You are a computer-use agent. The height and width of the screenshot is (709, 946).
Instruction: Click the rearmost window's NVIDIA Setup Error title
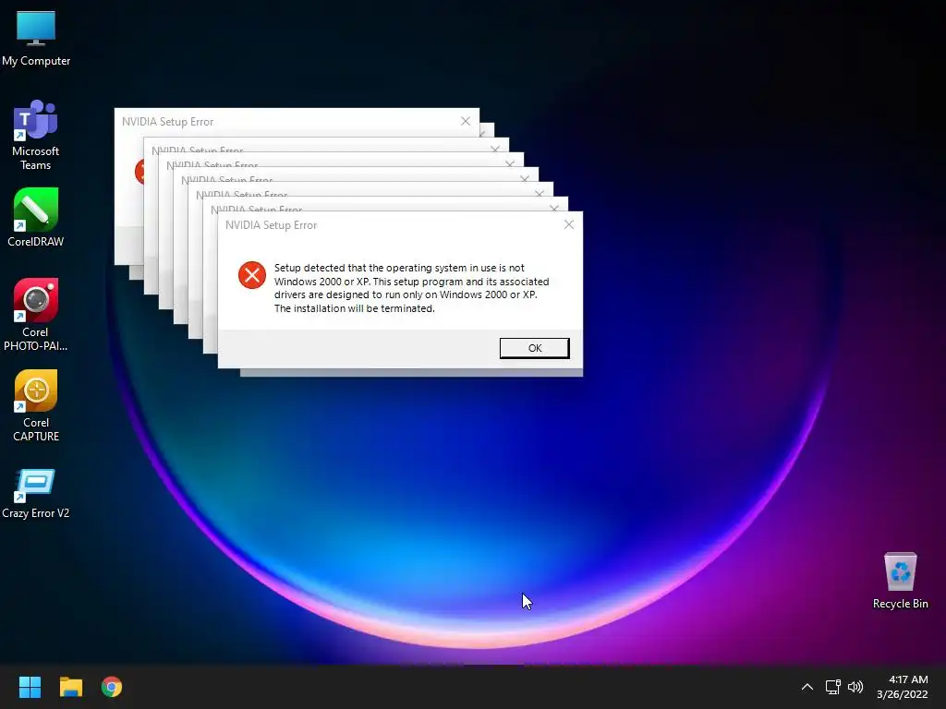coord(168,122)
